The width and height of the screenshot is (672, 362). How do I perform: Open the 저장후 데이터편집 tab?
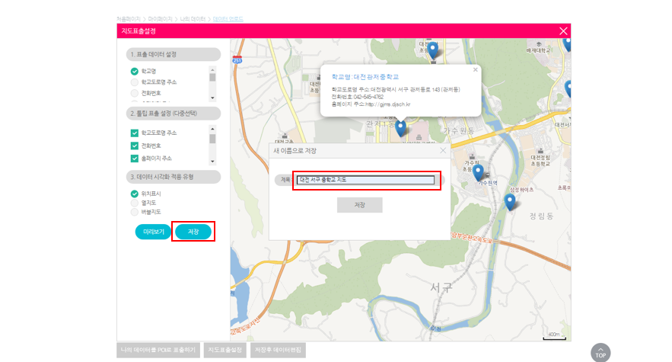coord(278,350)
